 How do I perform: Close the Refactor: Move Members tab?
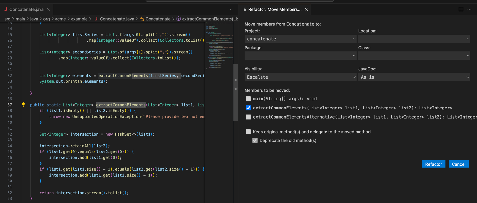pos(306,9)
